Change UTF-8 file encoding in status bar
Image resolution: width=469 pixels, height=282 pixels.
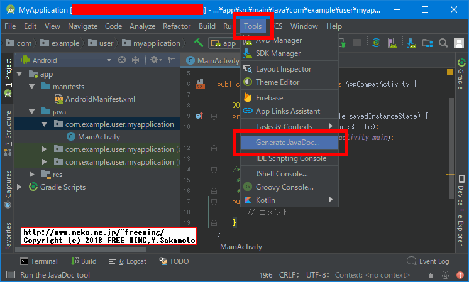(317, 275)
